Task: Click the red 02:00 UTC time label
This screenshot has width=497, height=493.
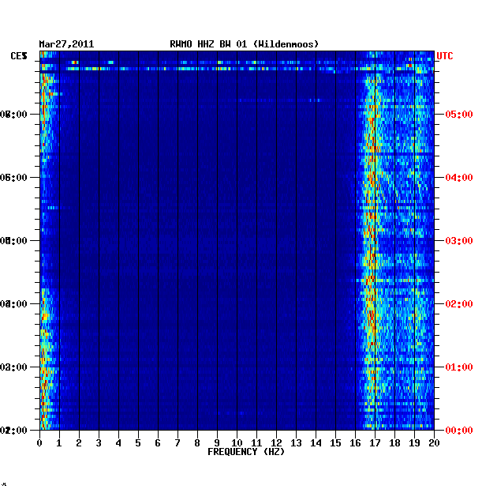Action: coord(459,304)
